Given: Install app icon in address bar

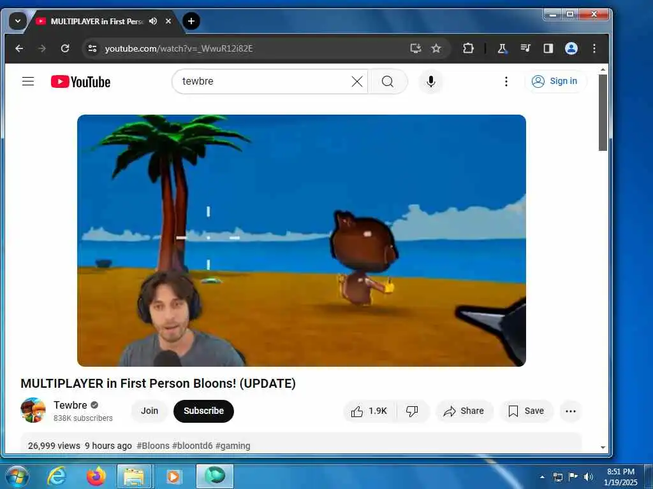Looking at the screenshot, I should pos(415,48).
